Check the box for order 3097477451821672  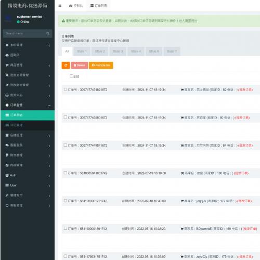pos(66,89)
